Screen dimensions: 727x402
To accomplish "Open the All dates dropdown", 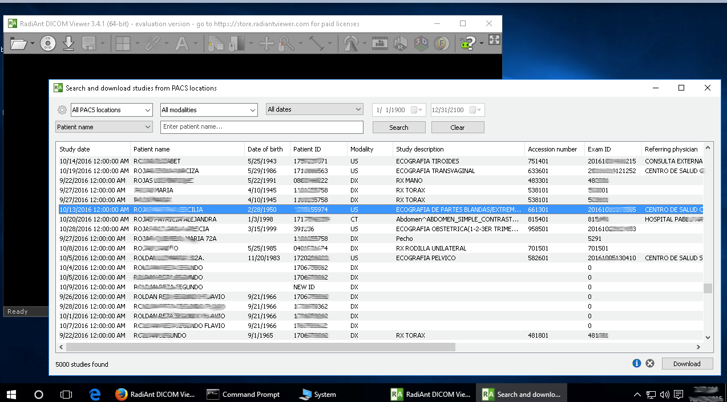I will (x=314, y=109).
